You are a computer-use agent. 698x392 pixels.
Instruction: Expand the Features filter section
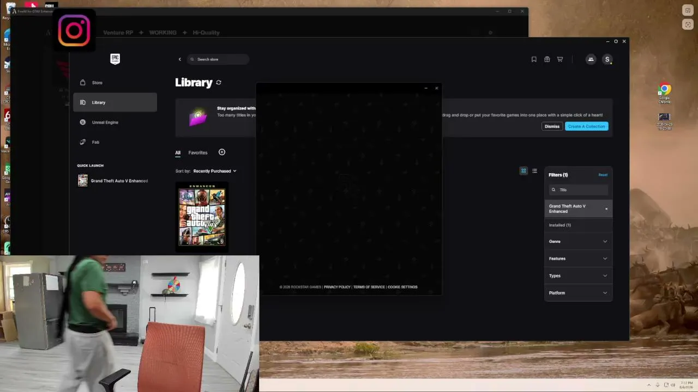(x=579, y=259)
